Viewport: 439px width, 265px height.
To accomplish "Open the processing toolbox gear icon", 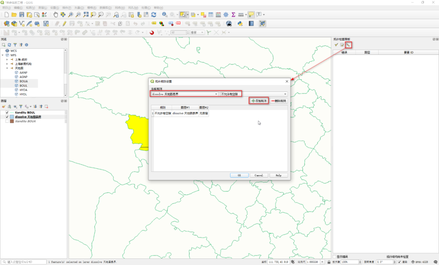I will point(226,15).
